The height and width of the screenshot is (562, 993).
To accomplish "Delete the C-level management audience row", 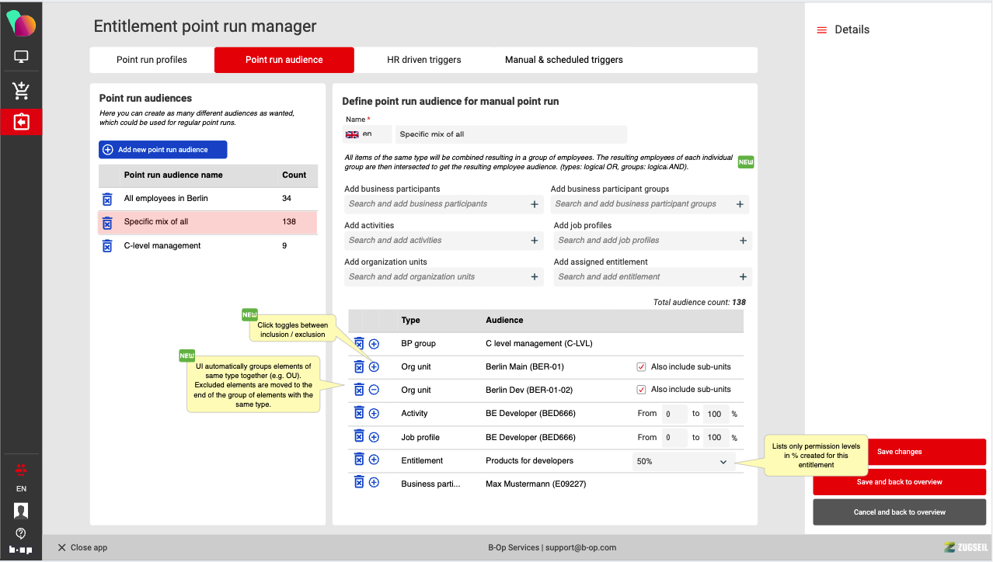I will coord(107,246).
